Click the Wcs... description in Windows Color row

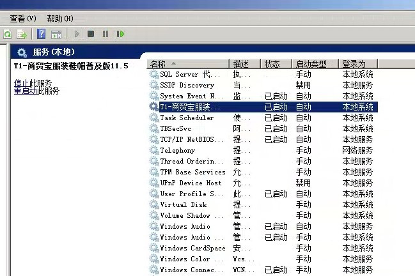(x=244, y=259)
